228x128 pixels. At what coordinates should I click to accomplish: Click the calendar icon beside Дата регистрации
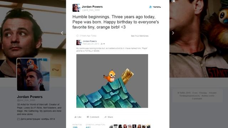(19, 119)
